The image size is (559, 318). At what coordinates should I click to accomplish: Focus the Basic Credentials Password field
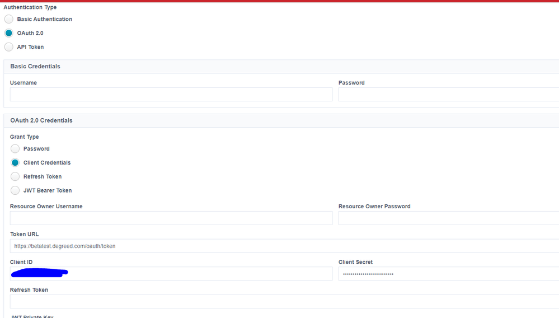(448, 95)
